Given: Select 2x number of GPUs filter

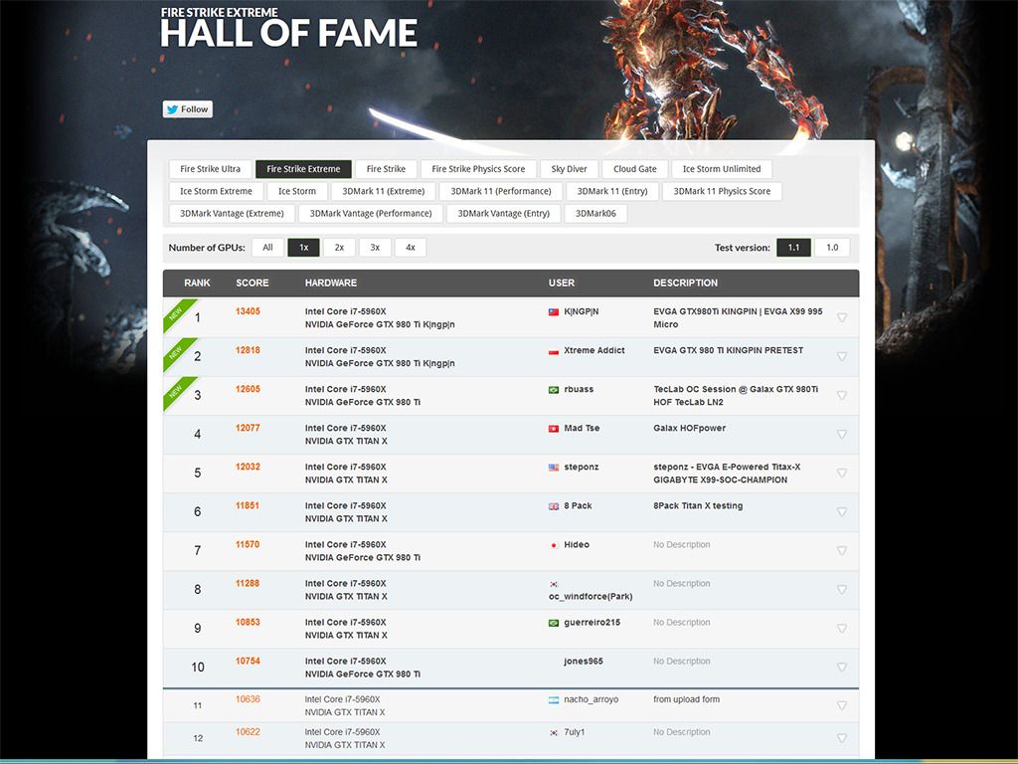Looking at the screenshot, I should coord(339,248).
